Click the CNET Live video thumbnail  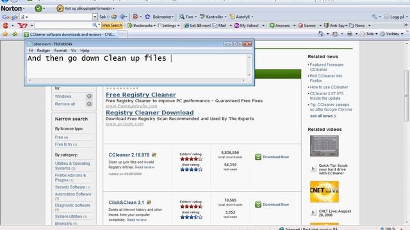click(324, 192)
